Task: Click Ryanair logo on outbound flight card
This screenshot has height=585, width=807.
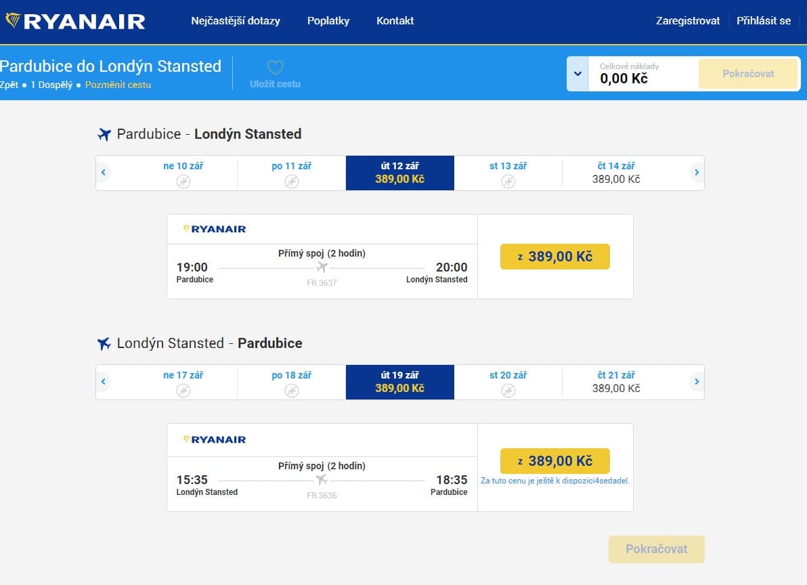Action: (x=215, y=229)
